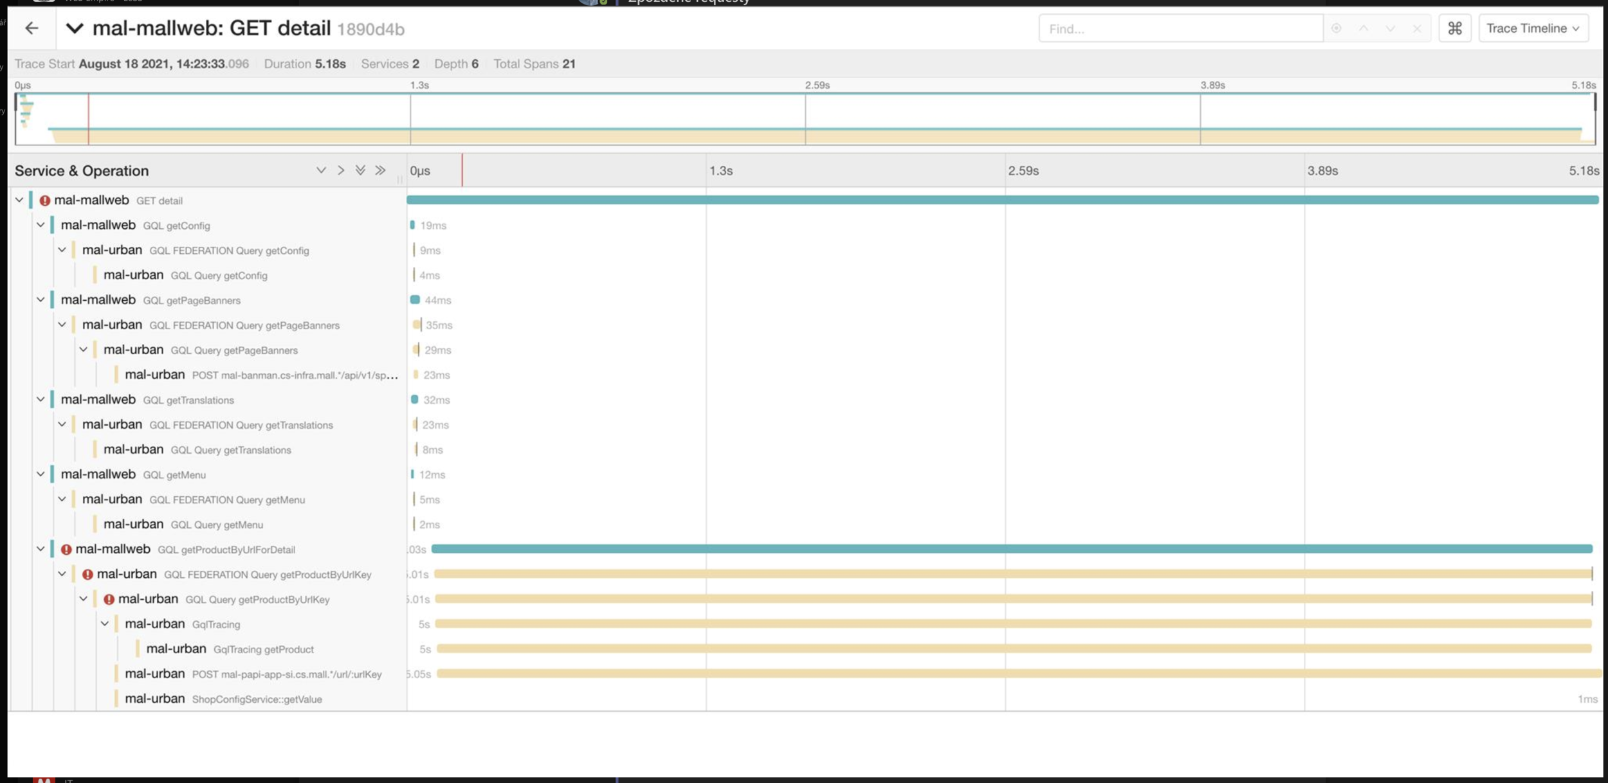The height and width of the screenshot is (783, 1608).
Task: Select the ShopConfigService::getValue span
Action: coord(256,699)
